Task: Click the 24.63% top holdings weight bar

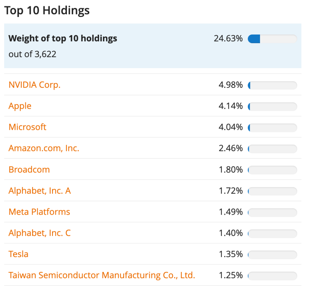Action: (x=272, y=39)
